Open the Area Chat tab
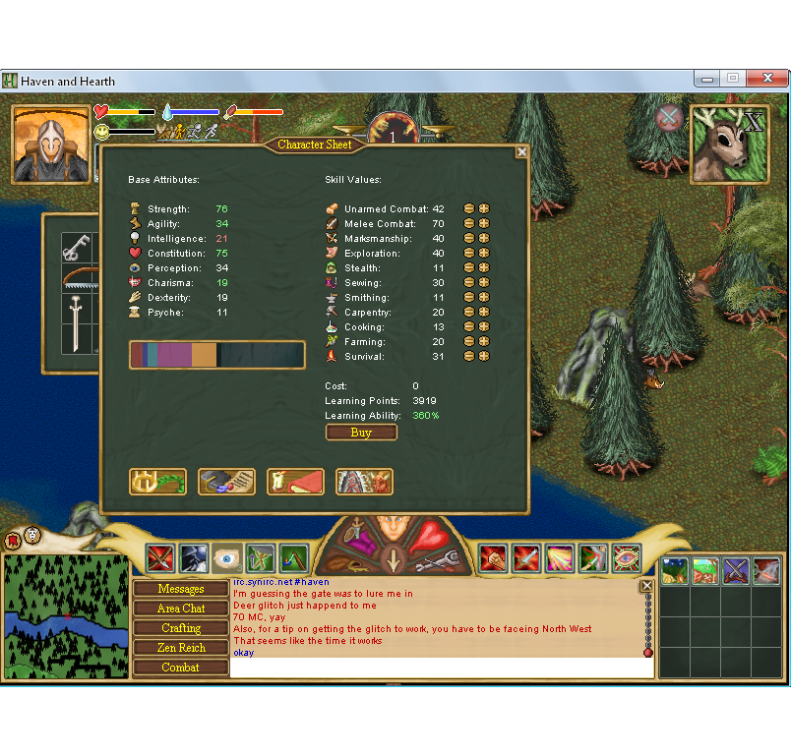The image size is (791, 755). [x=181, y=609]
